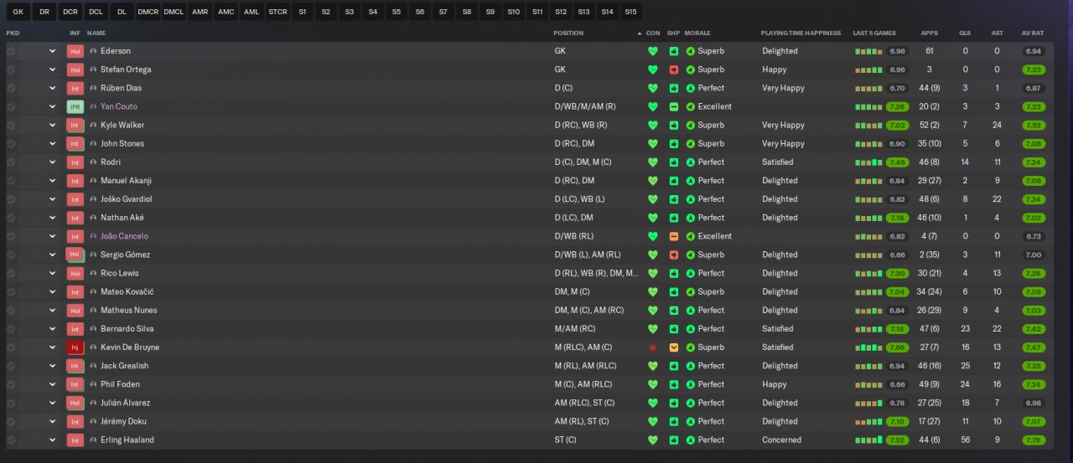Click Rodri's condition heart icon

653,162
